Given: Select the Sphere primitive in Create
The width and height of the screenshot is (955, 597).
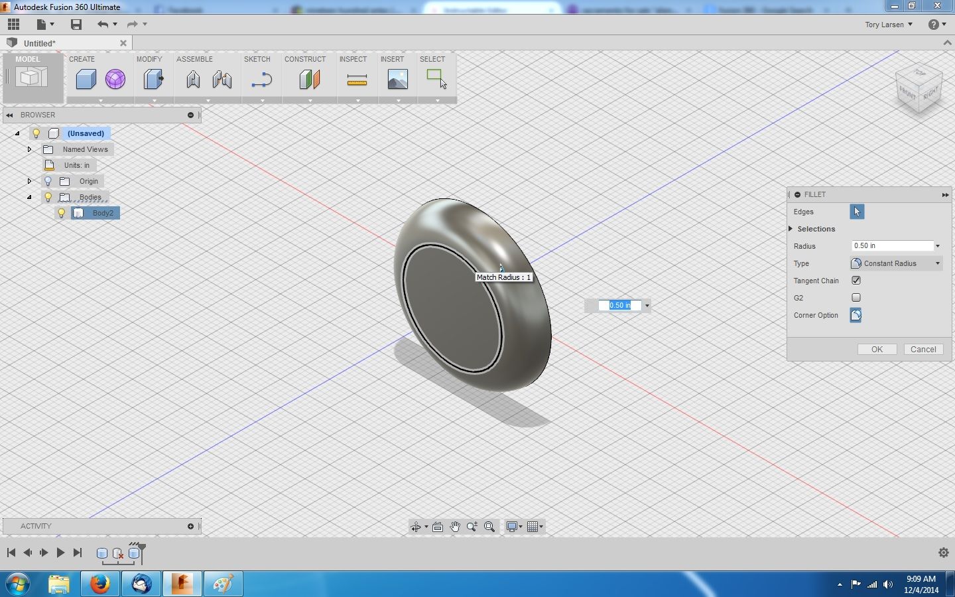Looking at the screenshot, I should [x=115, y=80].
